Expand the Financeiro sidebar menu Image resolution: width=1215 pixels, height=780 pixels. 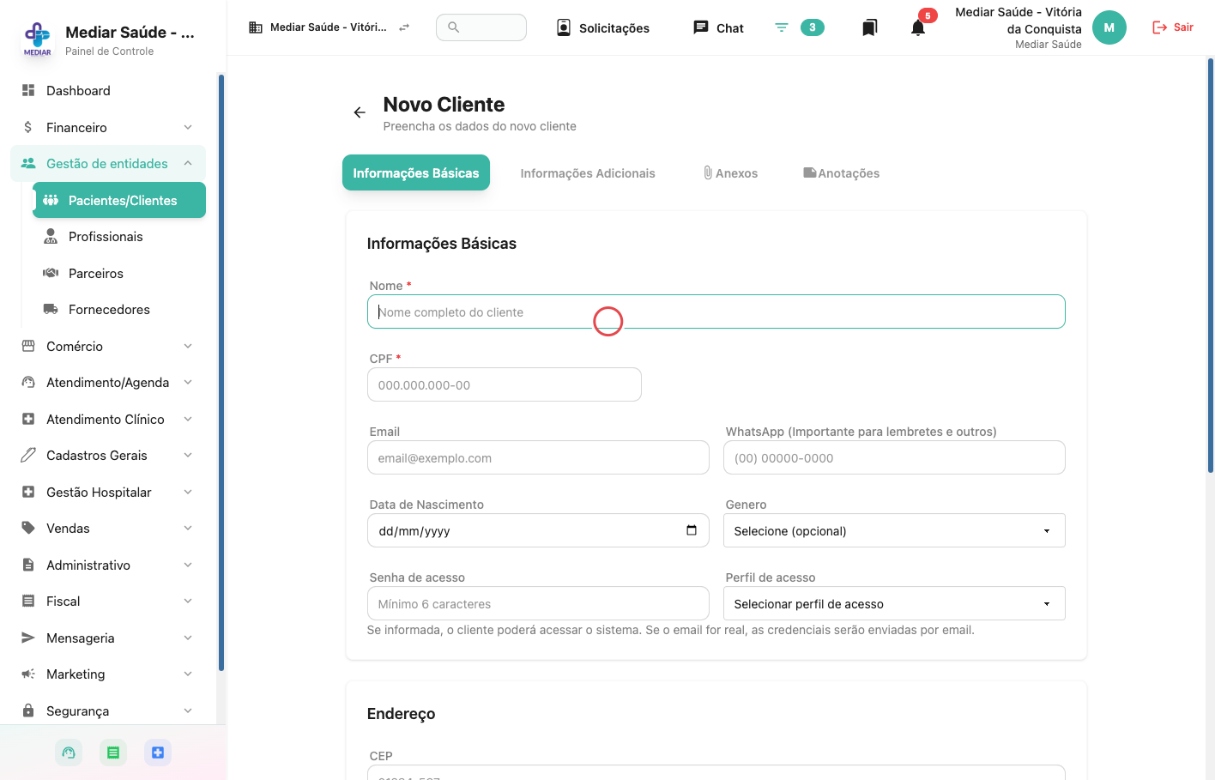pyautogui.click(x=108, y=127)
